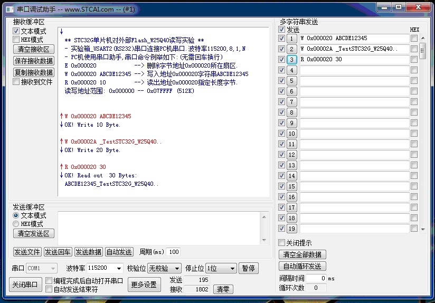Click 清空接收区 button
Viewport: 435px width, 303px height.
(x=34, y=50)
